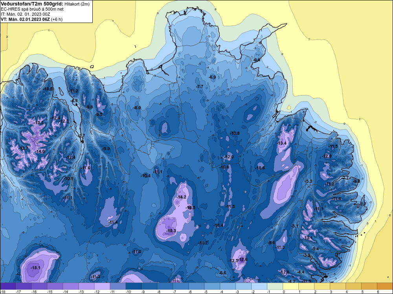This screenshot has height=294, width=393.
Task: Click the -13.3 temperature label
Action: coord(39,123)
